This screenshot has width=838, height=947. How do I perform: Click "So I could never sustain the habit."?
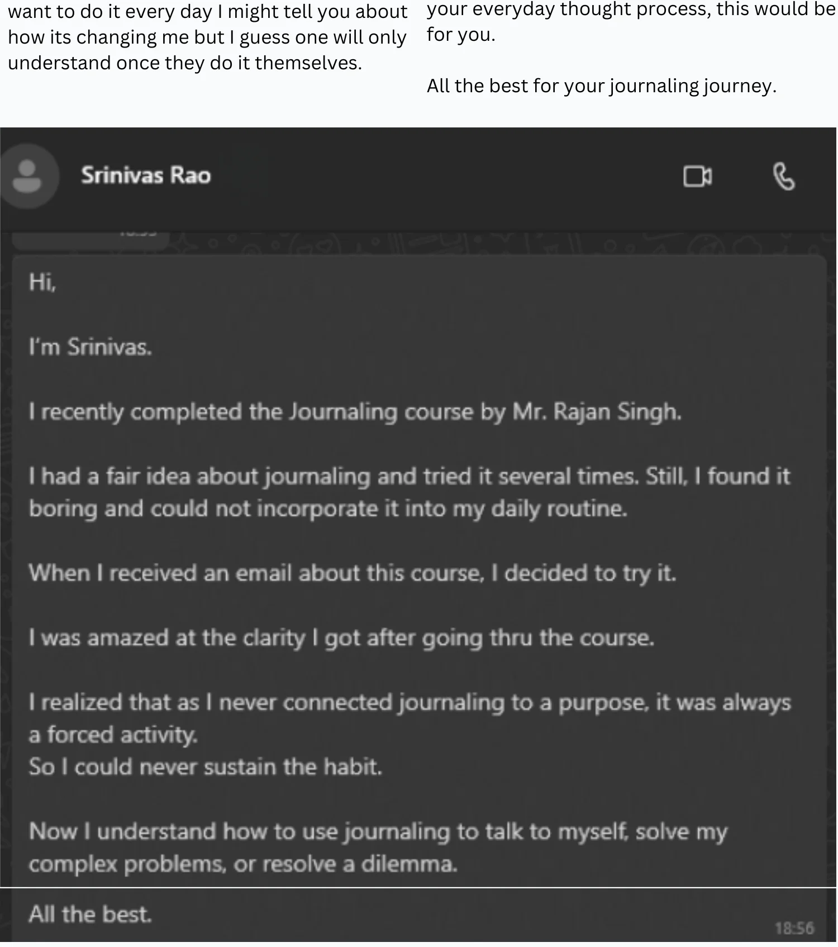[x=206, y=767]
